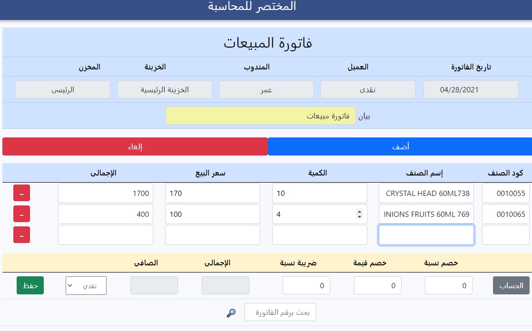Click the الخزينة الرئيسية treasury field
This screenshot has width=532, height=331.
pyautogui.click(x=164, y=89)
